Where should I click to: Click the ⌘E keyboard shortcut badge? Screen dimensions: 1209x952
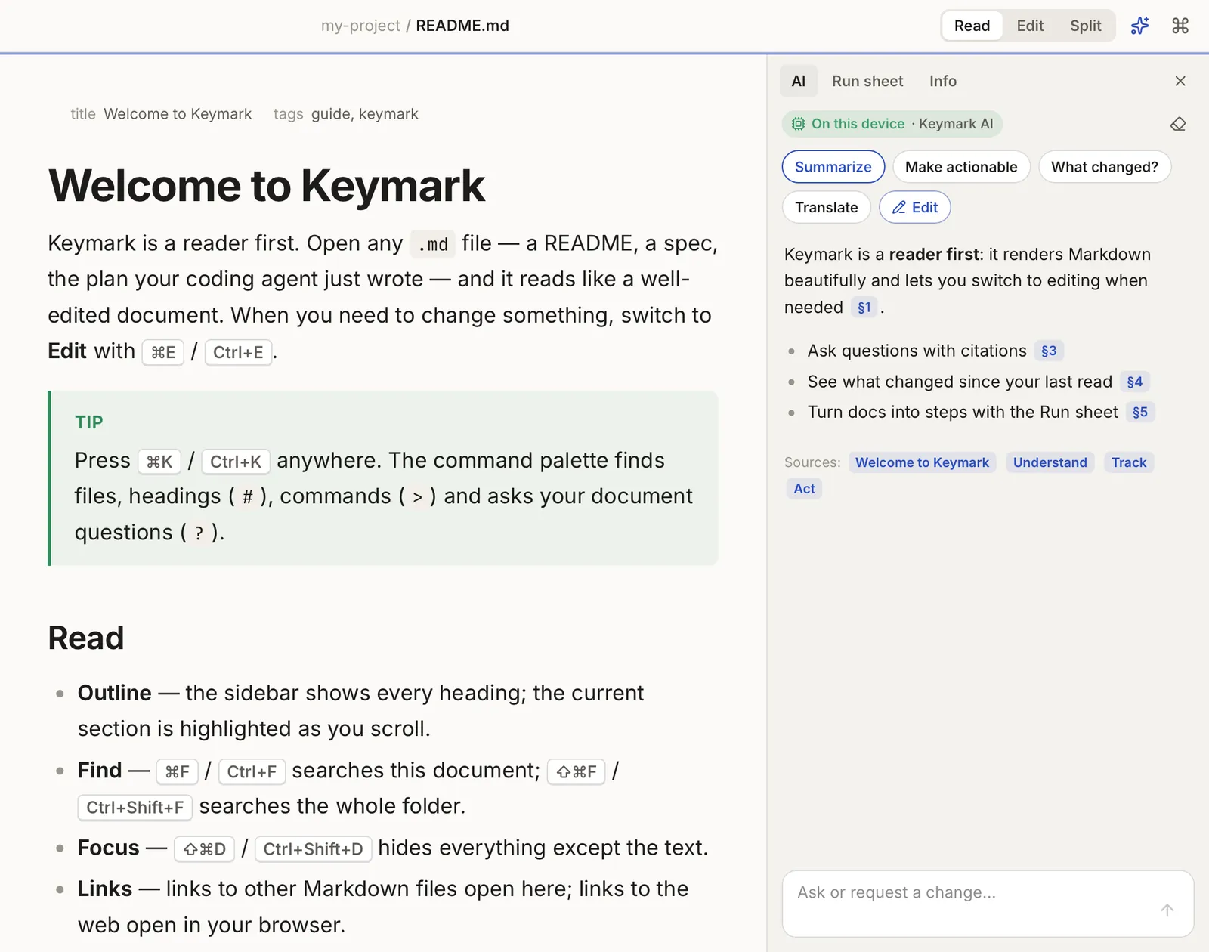tap(163, 352)
